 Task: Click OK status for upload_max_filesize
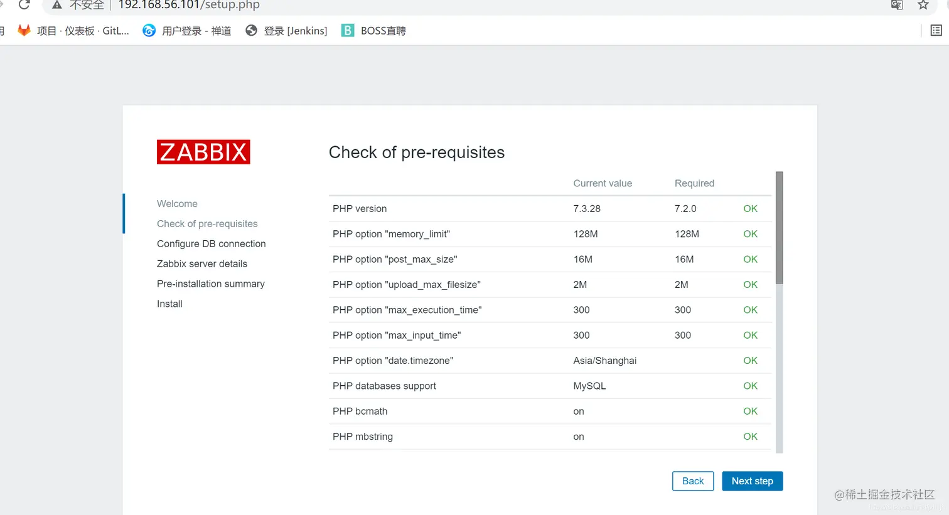[750, 285]
